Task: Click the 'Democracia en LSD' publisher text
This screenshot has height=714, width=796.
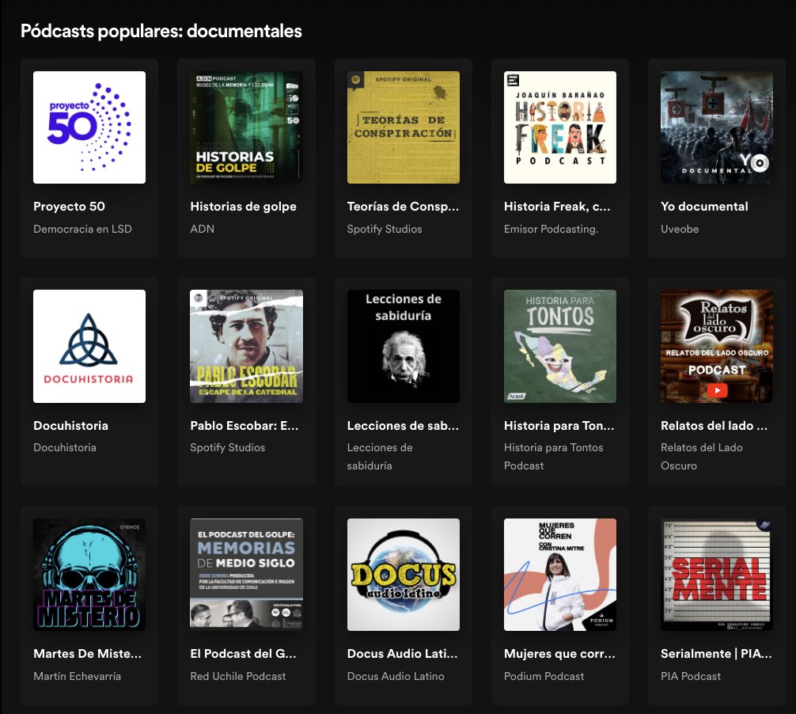Action: [x=82, y=229]
